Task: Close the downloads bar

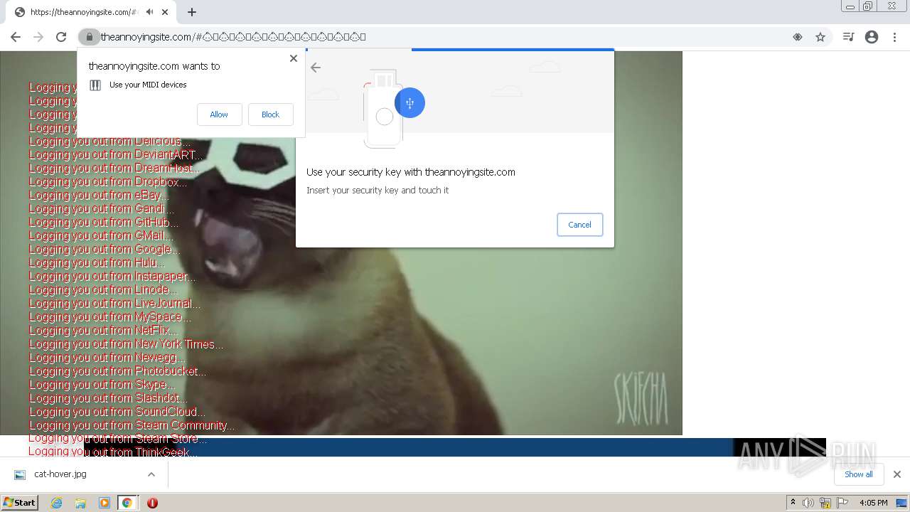Action: [x=896, y=474]
